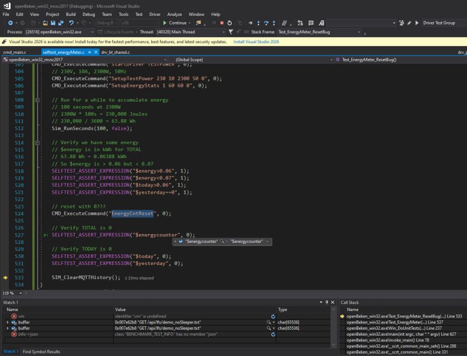
Task: Refresh the info->json value in Watch 1
Action: click(x=273, y=334)
